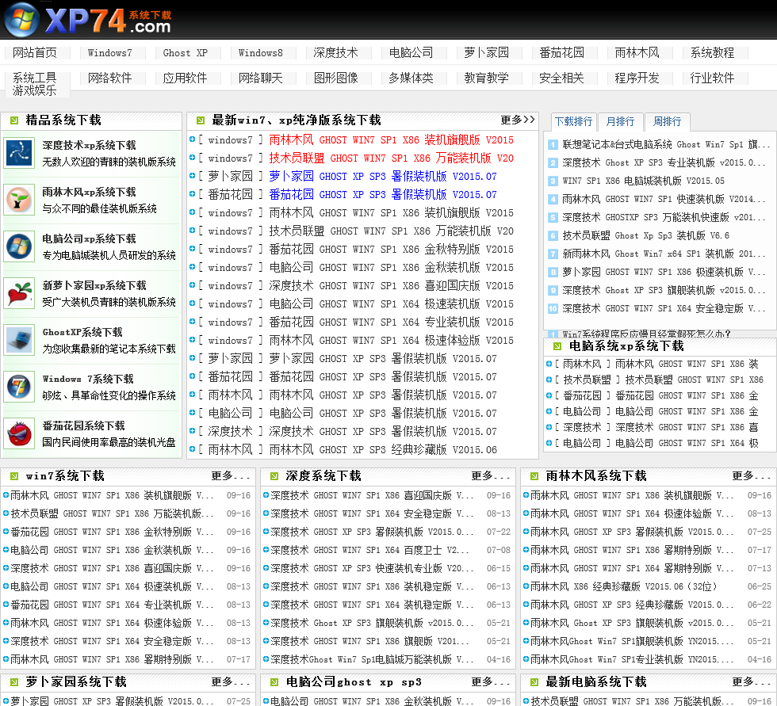This screenshot has width=777, height=706.
Task: Click rank 7 badge in download ranking
Action: coord(553,254)
